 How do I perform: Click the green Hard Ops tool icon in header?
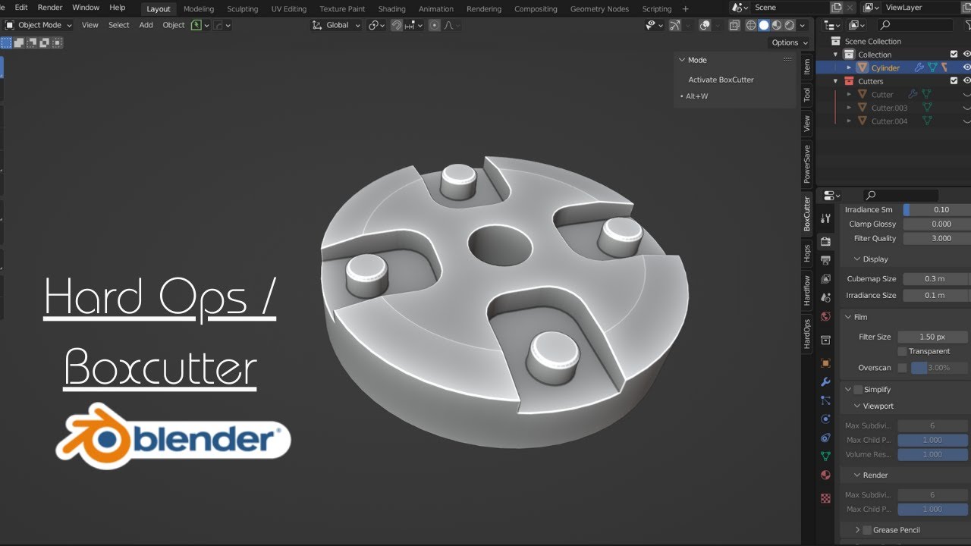click(196, 25)
